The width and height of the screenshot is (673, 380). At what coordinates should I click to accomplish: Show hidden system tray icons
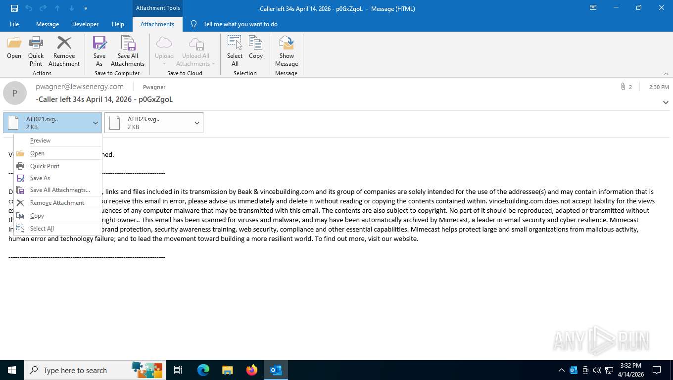561,370
